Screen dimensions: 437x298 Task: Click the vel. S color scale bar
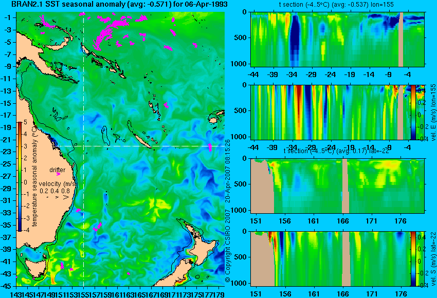pos(413,258)
